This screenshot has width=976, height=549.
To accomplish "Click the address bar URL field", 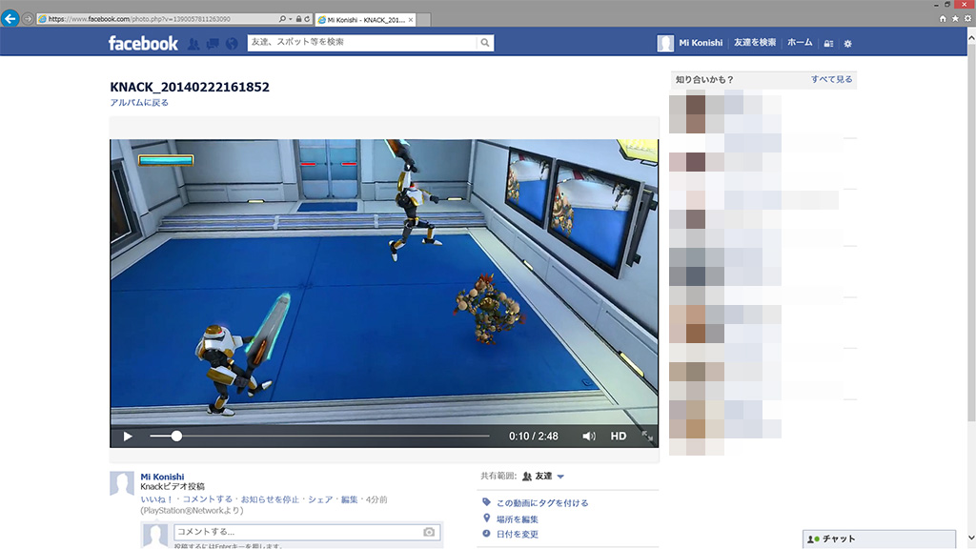I will (157, 19).
